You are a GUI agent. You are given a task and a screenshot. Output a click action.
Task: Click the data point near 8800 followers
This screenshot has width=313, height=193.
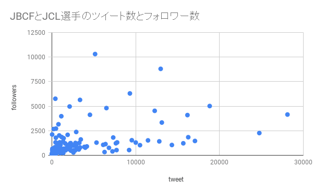(x=161, y=69)
